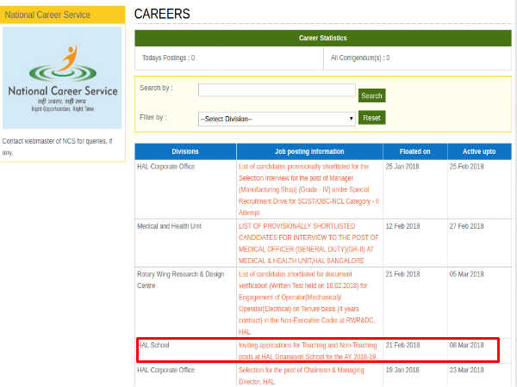517x387 pixels.
Task: Click the 05 Mar 2018 active upto date
Action: 466,274
